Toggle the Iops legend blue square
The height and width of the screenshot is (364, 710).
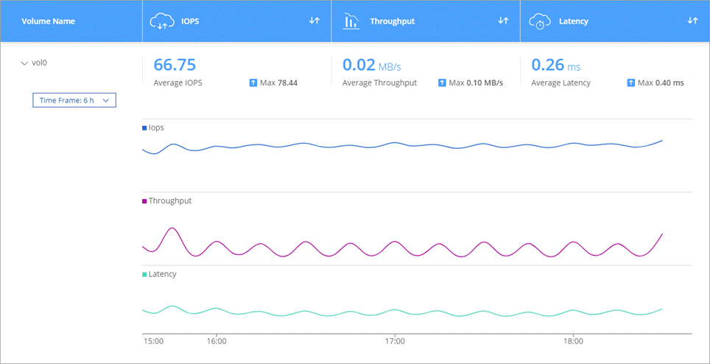coord(144,128)
